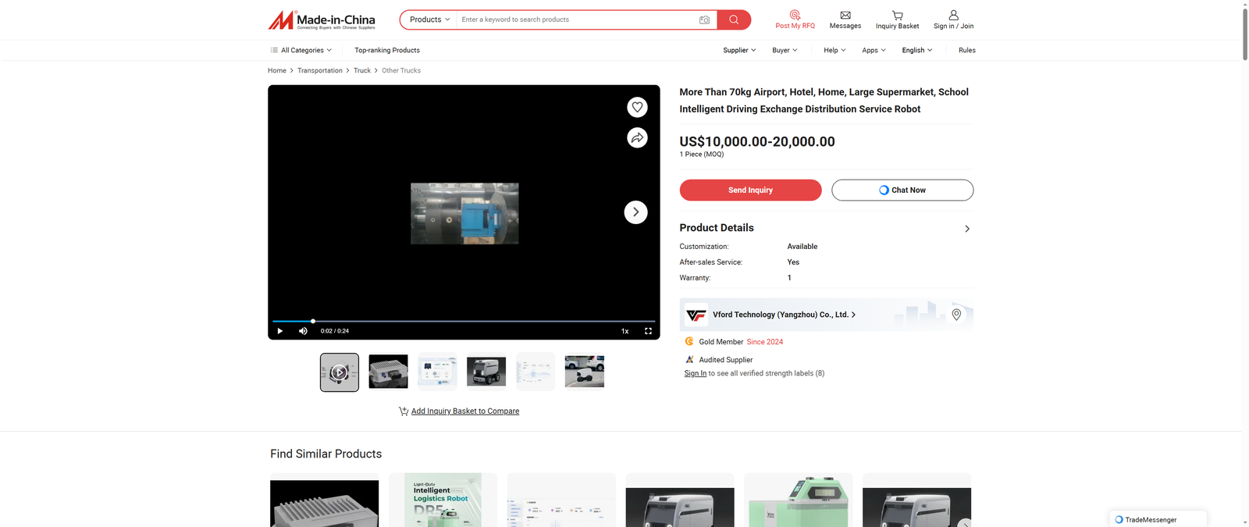Open the Inquiry Basket cart icon
1249x527 pixels.
click(897, 16)
